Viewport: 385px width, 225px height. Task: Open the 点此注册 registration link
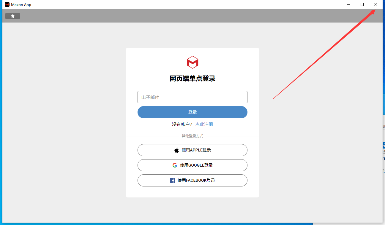click(204, 125)
